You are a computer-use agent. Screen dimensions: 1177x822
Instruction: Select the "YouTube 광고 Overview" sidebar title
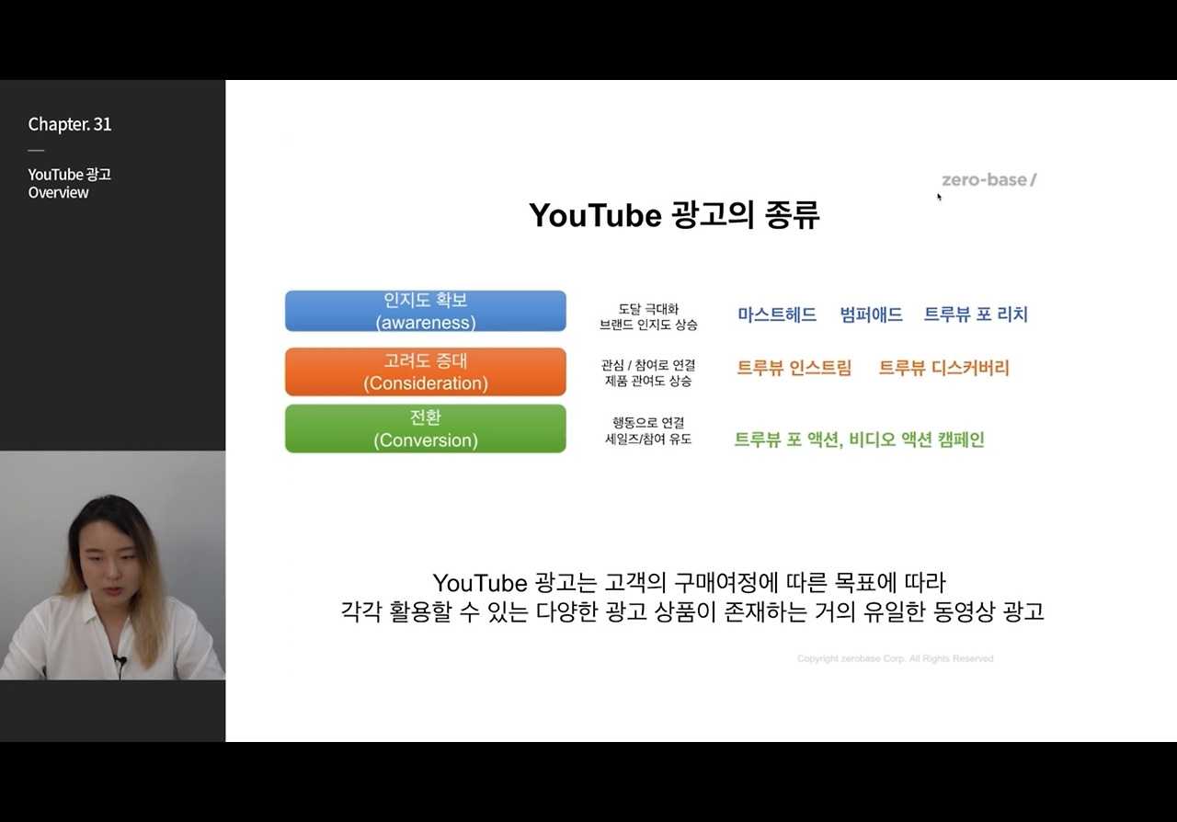click(x=70, y=183)
